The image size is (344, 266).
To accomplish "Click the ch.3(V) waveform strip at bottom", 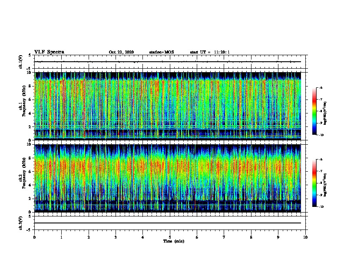I will point(170,223).
